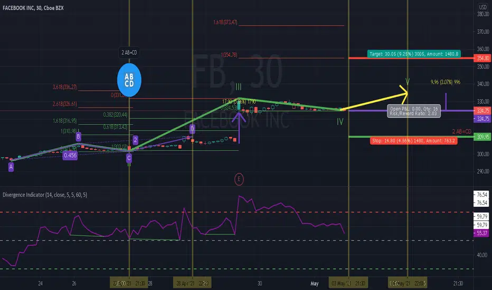Select the 1.618(373.47) Fibonacci level label
This screenshot has height=290, width=492.
225,22
